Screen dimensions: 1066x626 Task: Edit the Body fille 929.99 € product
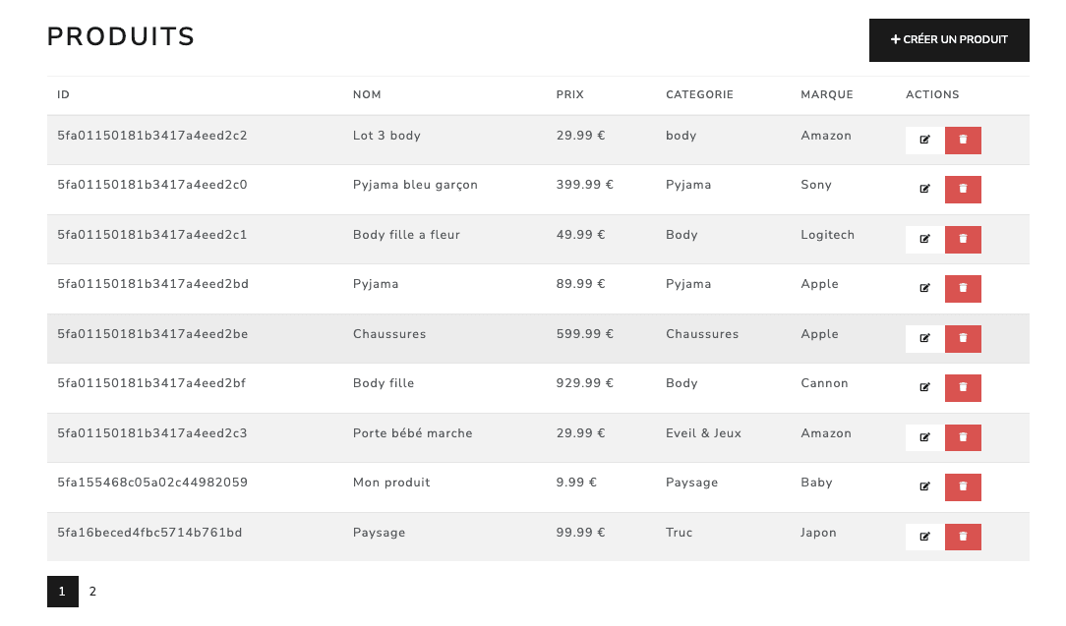pyautogui.click(x=924, y=387)
